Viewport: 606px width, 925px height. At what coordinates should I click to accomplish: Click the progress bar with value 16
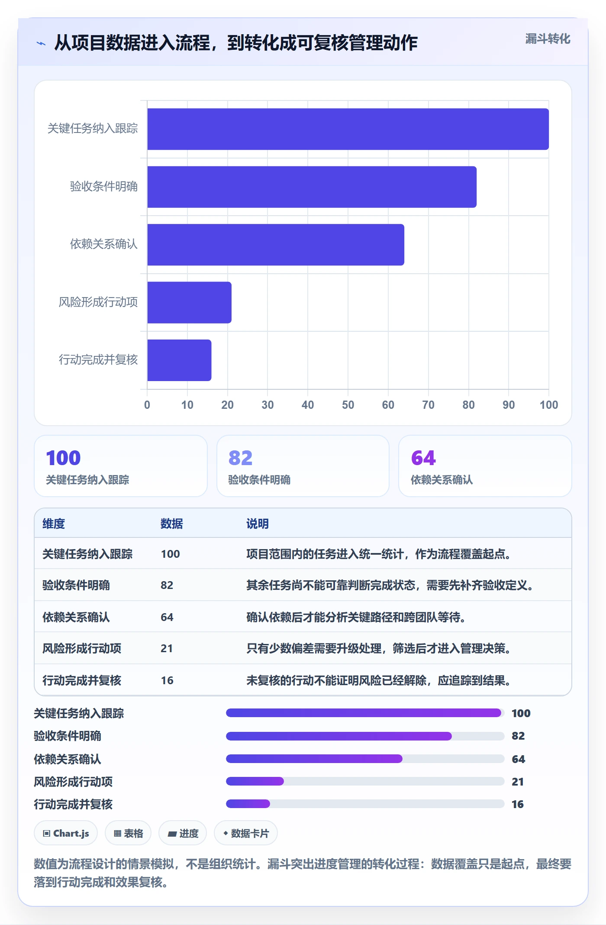point(365,804)
